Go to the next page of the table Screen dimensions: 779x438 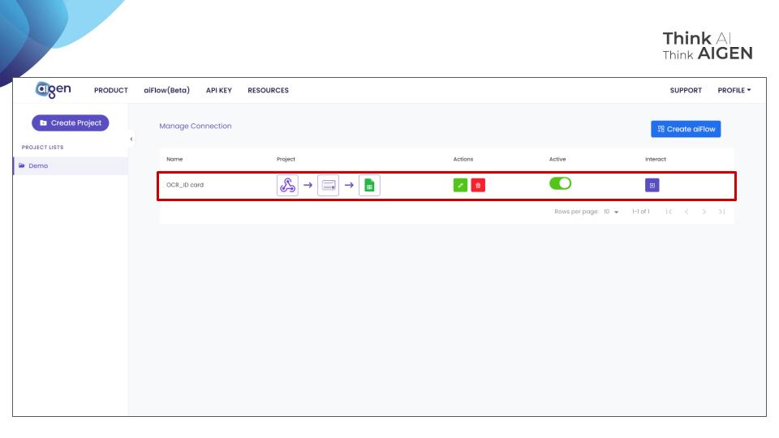click(x=704, y=212)
